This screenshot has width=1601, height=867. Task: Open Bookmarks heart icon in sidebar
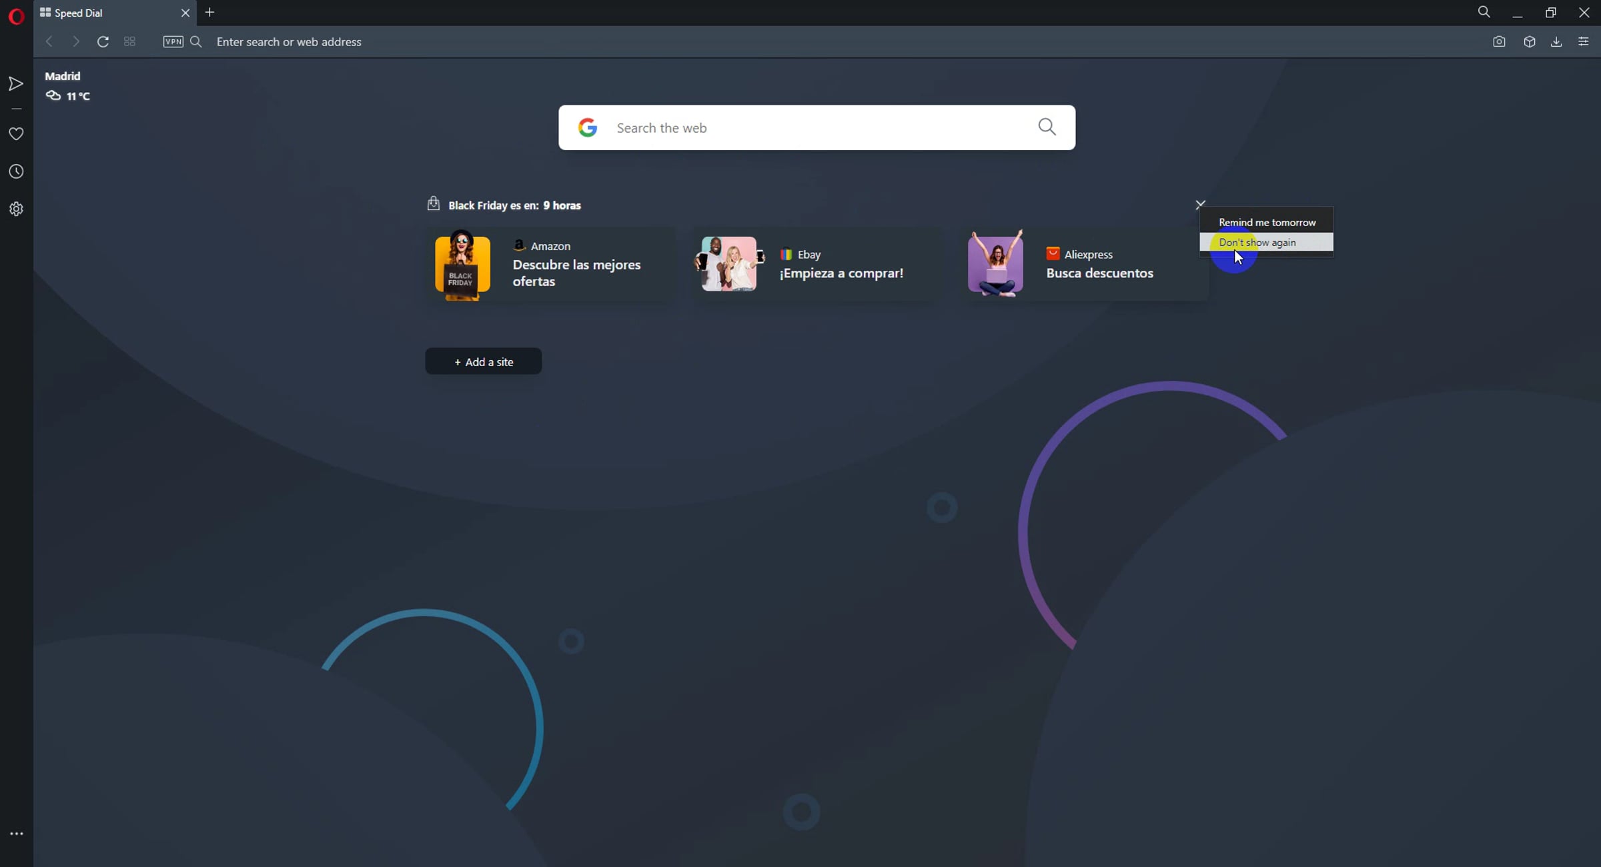pyautogui.click(x=16, y=134)
